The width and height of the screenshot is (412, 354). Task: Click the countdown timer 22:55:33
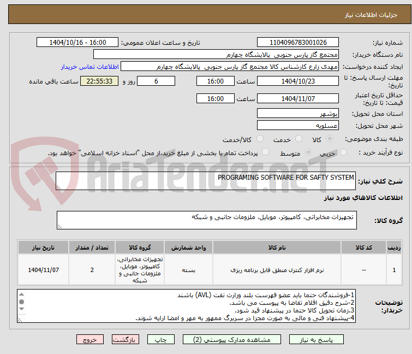99,81
